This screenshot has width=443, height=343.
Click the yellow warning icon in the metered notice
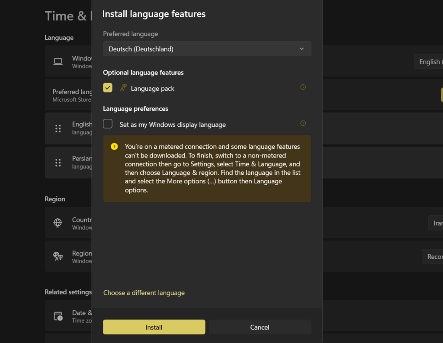click(x=114, y=146)
